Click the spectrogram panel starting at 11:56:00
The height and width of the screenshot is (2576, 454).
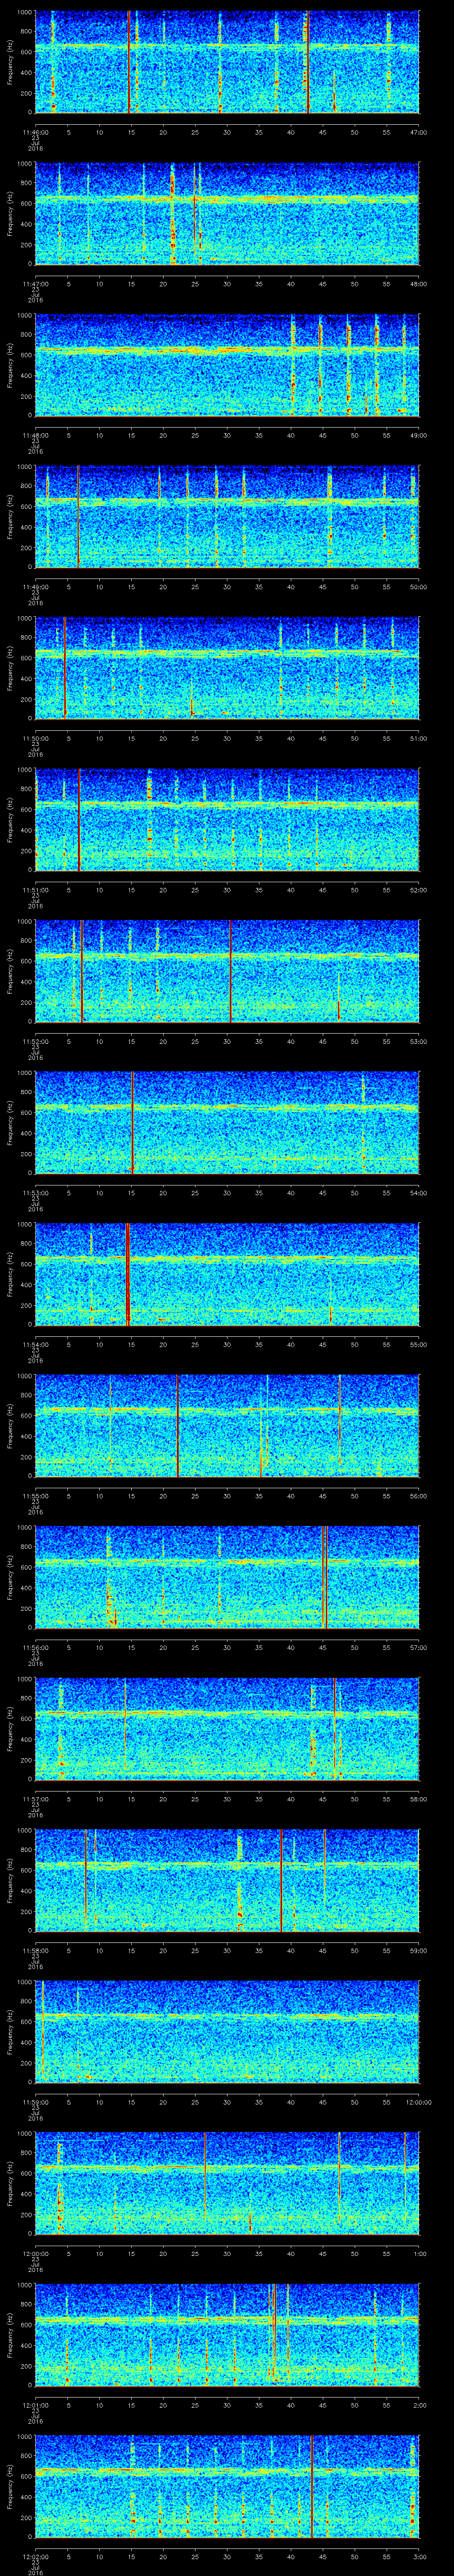click(227, 1577)
